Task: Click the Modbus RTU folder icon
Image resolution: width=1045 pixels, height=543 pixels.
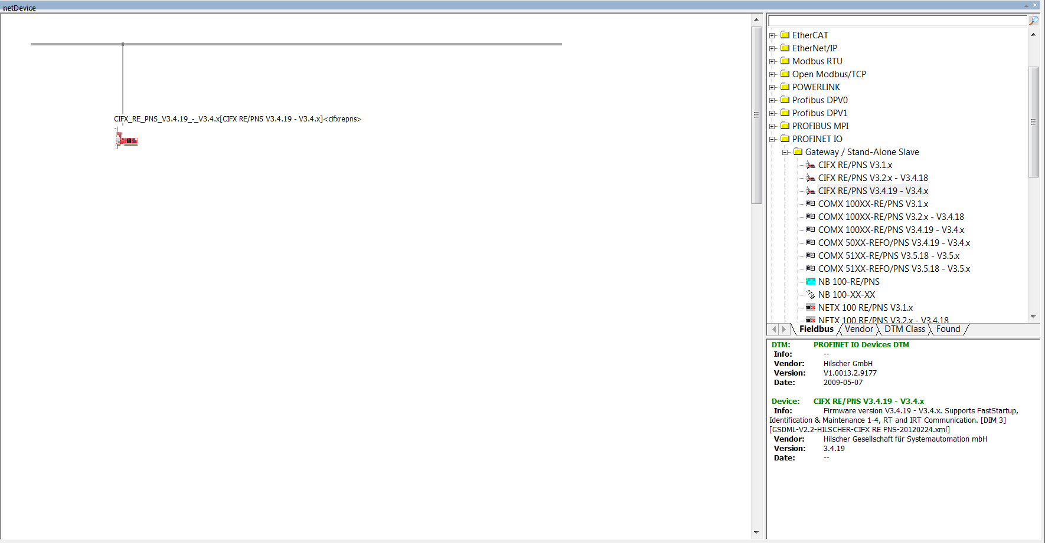Action: click(785, 61)
